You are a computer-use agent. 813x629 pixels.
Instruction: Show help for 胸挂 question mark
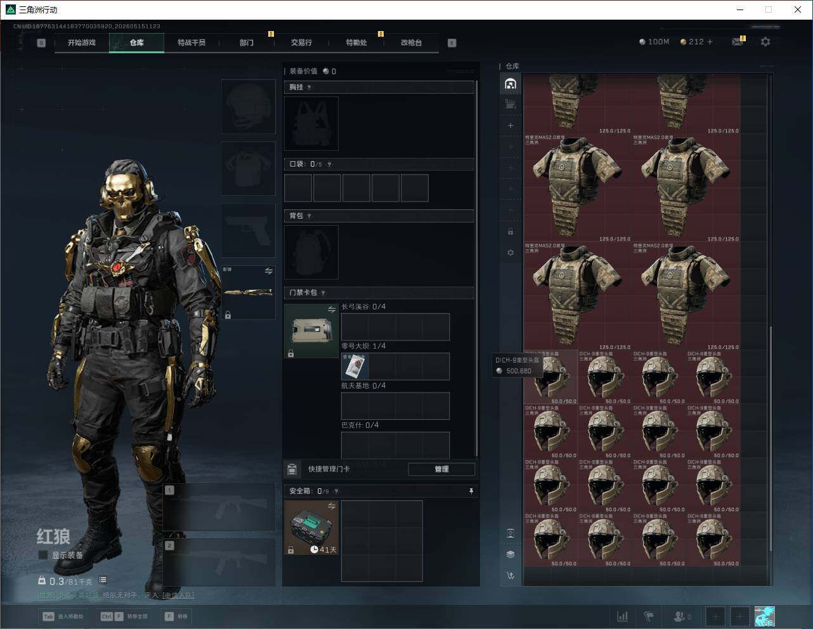click(309, 88)
